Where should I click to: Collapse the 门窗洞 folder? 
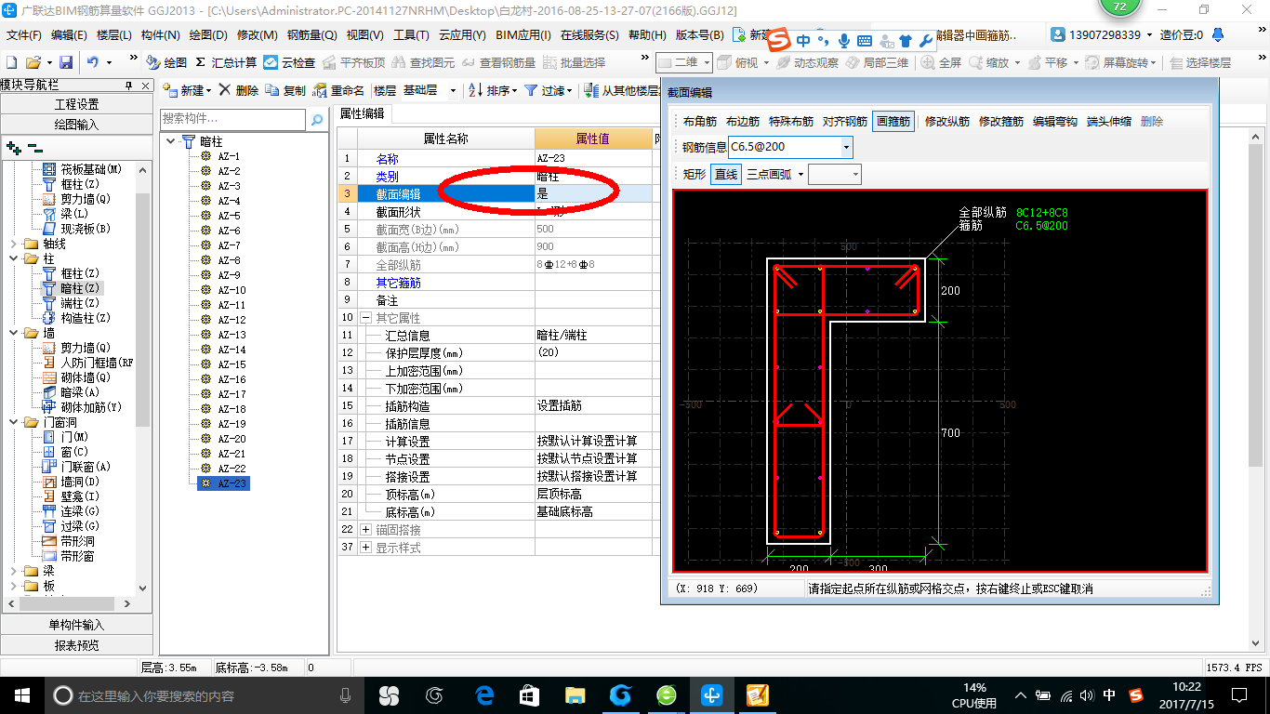pyautogui.click(x=13, y=422)
